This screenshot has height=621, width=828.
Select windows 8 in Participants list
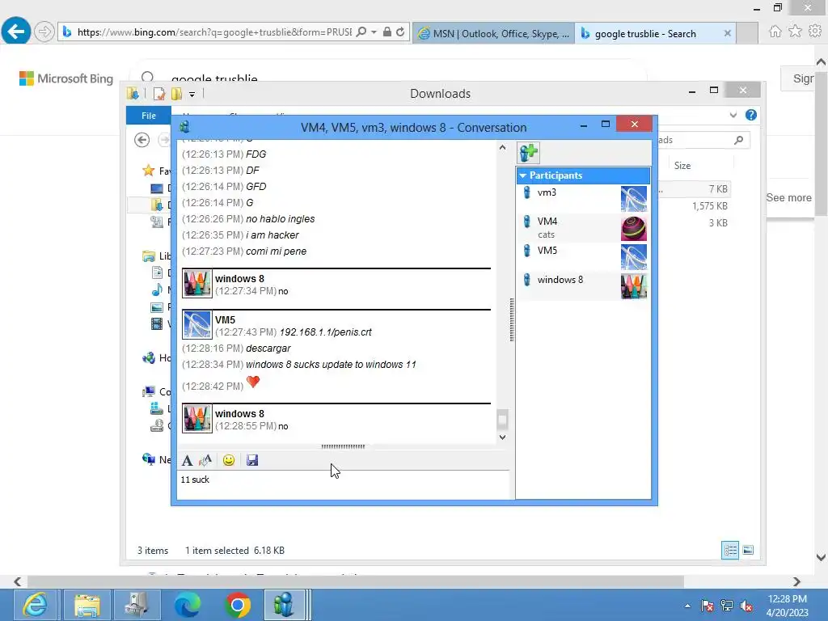pos(583,285)
